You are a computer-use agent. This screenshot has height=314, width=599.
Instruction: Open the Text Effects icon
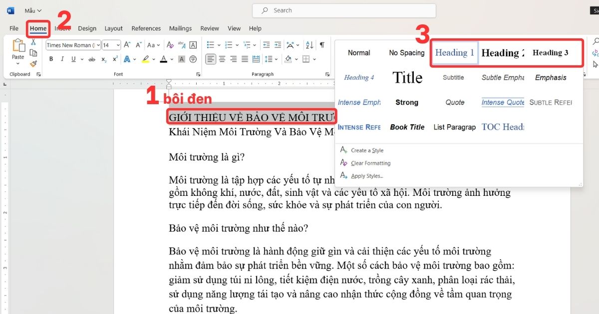[x=127, y=59]
